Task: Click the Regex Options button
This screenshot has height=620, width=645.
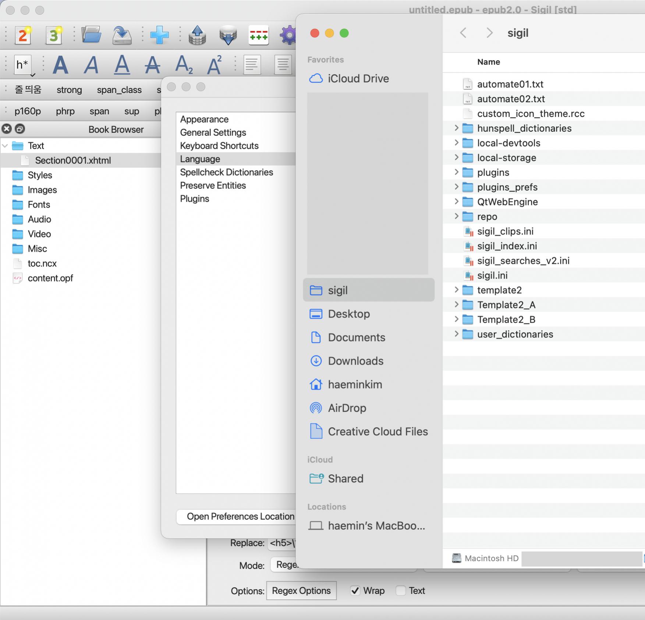Action: 301,591
